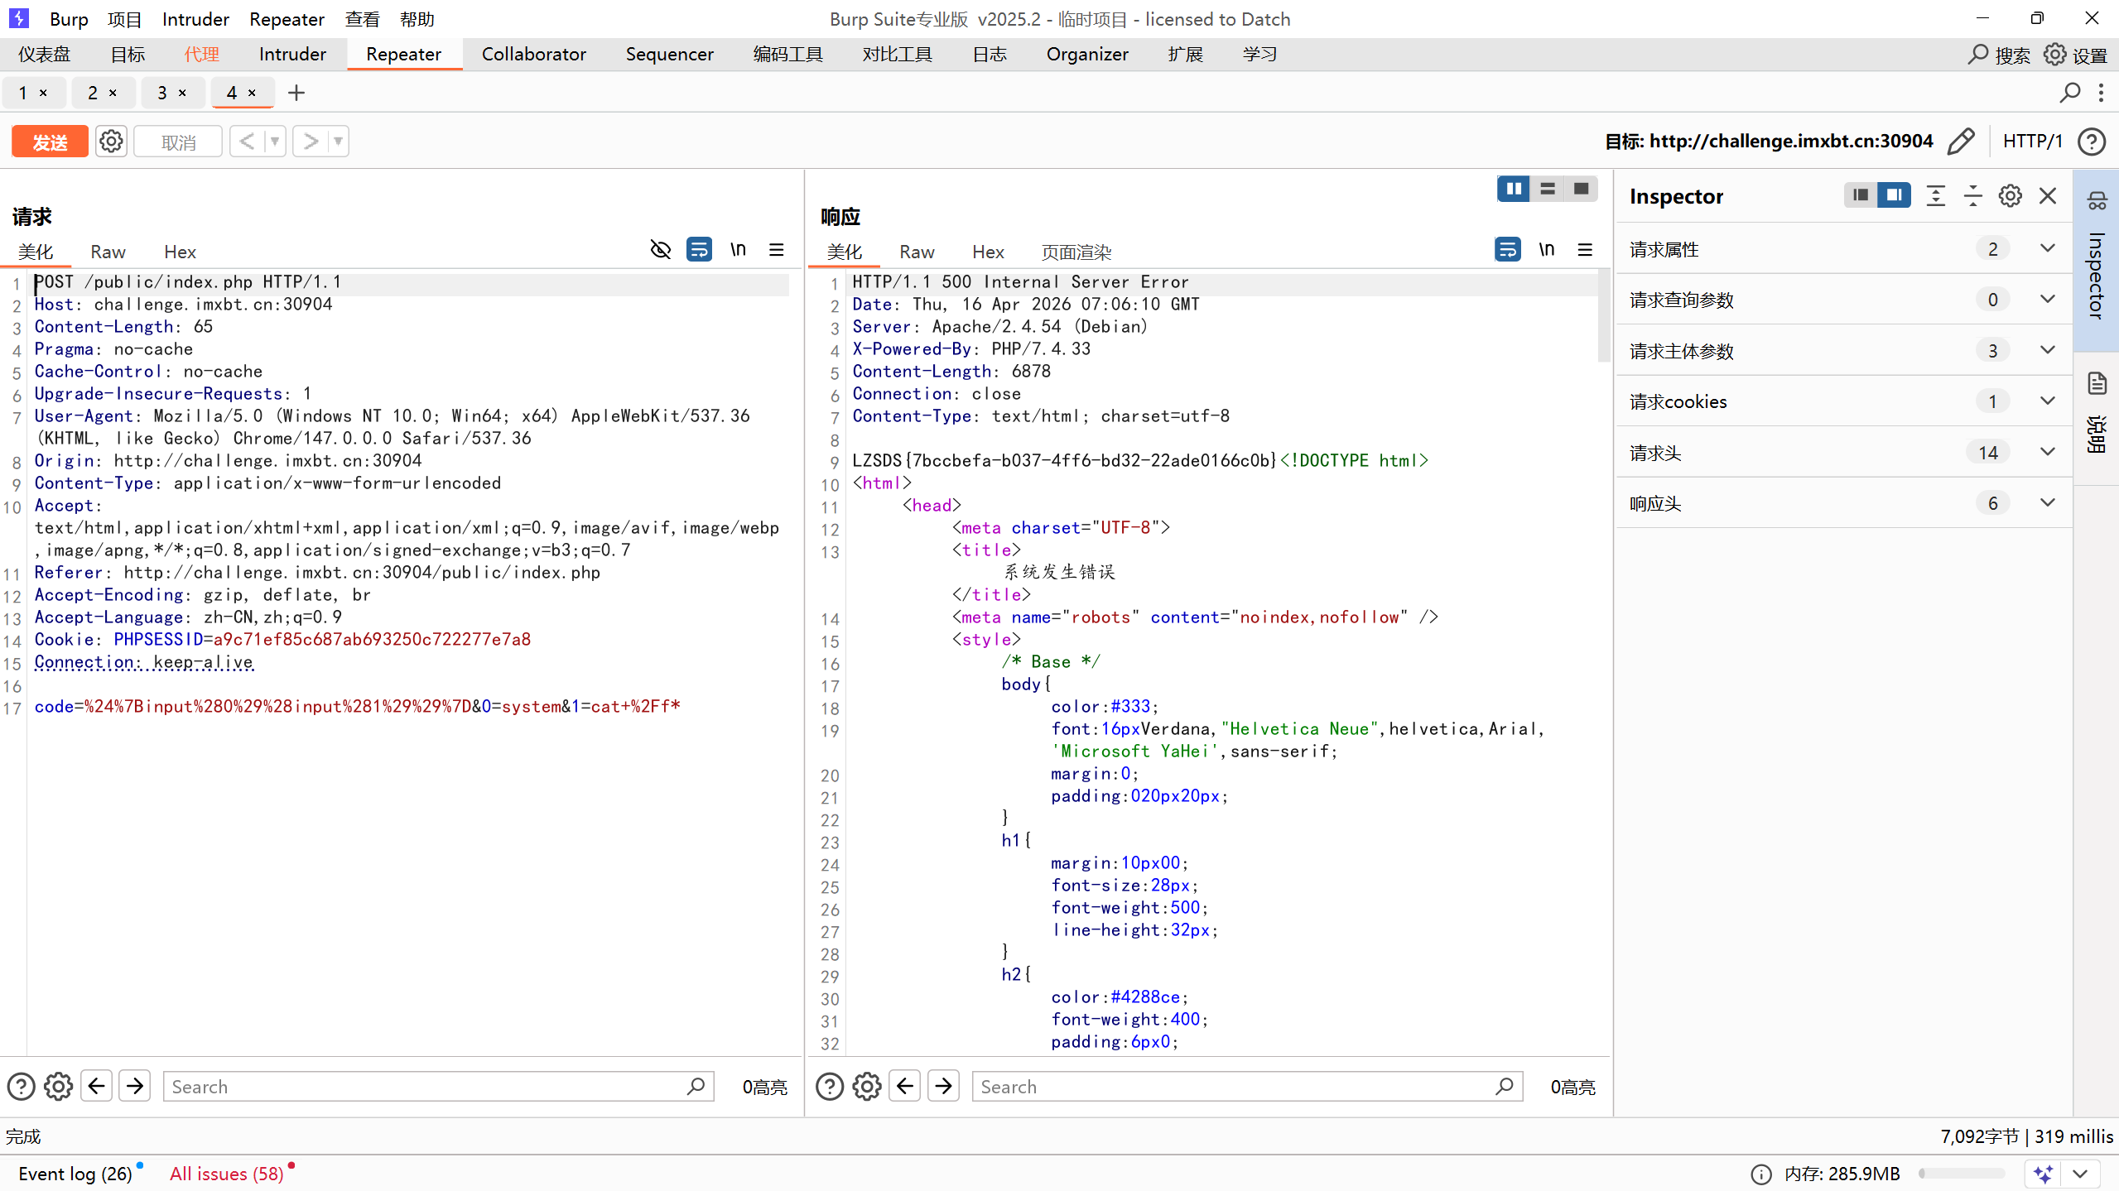Expand the 请求cookies section
This screenshot has width=2119, height=1191.
tap(2048, 401)
